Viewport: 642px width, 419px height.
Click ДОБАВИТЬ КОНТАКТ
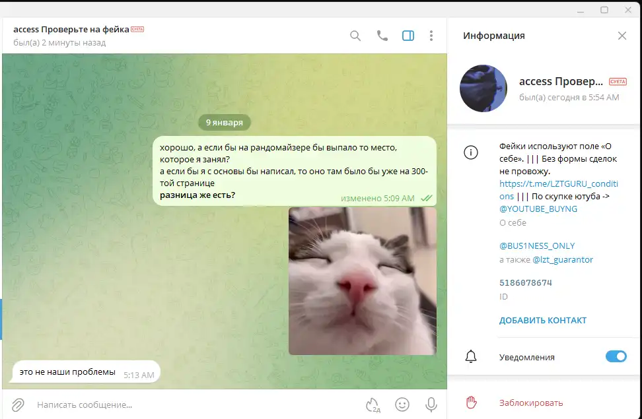(542, 321)
